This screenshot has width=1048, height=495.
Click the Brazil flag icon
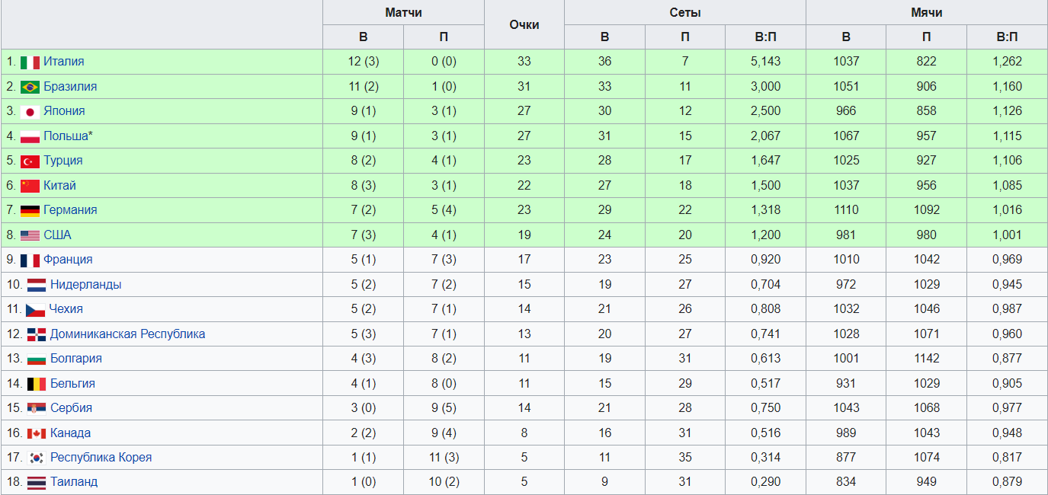[30, 87]
